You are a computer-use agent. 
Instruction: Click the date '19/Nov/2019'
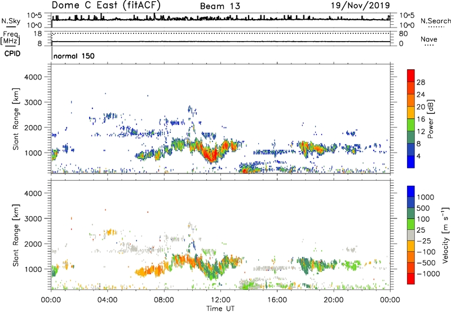click(x=360, y=5)
